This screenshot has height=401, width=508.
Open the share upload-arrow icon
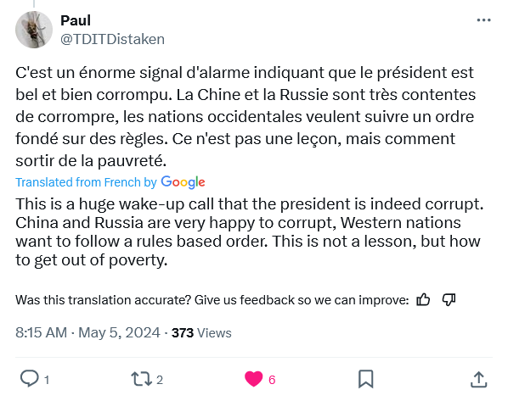[478, 379]
